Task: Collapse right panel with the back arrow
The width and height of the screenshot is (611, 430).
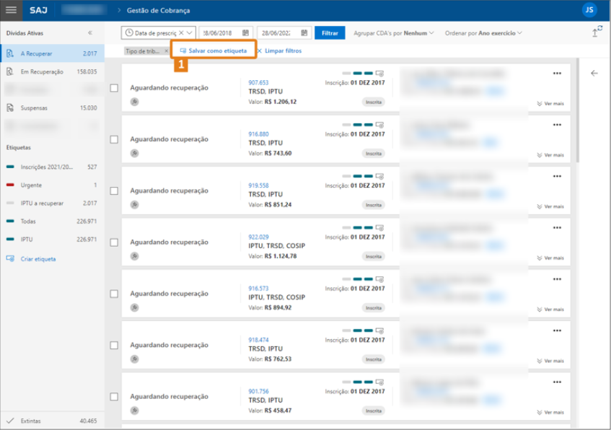Action: 594,73
